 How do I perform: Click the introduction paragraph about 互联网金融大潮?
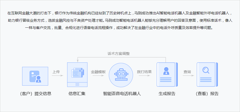pos(120,20)
